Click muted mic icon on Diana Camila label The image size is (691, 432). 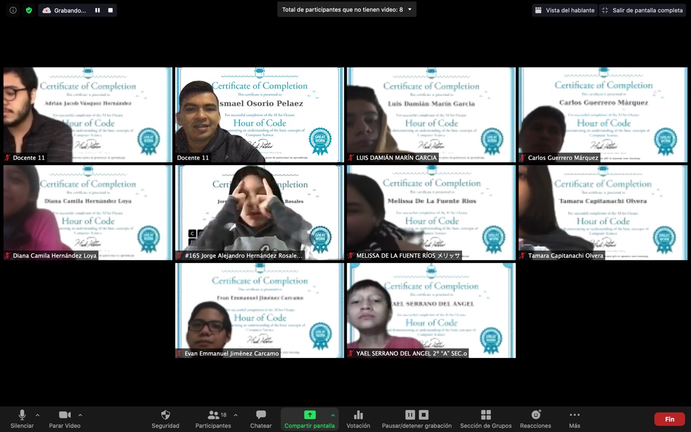(x=8, y=255)
